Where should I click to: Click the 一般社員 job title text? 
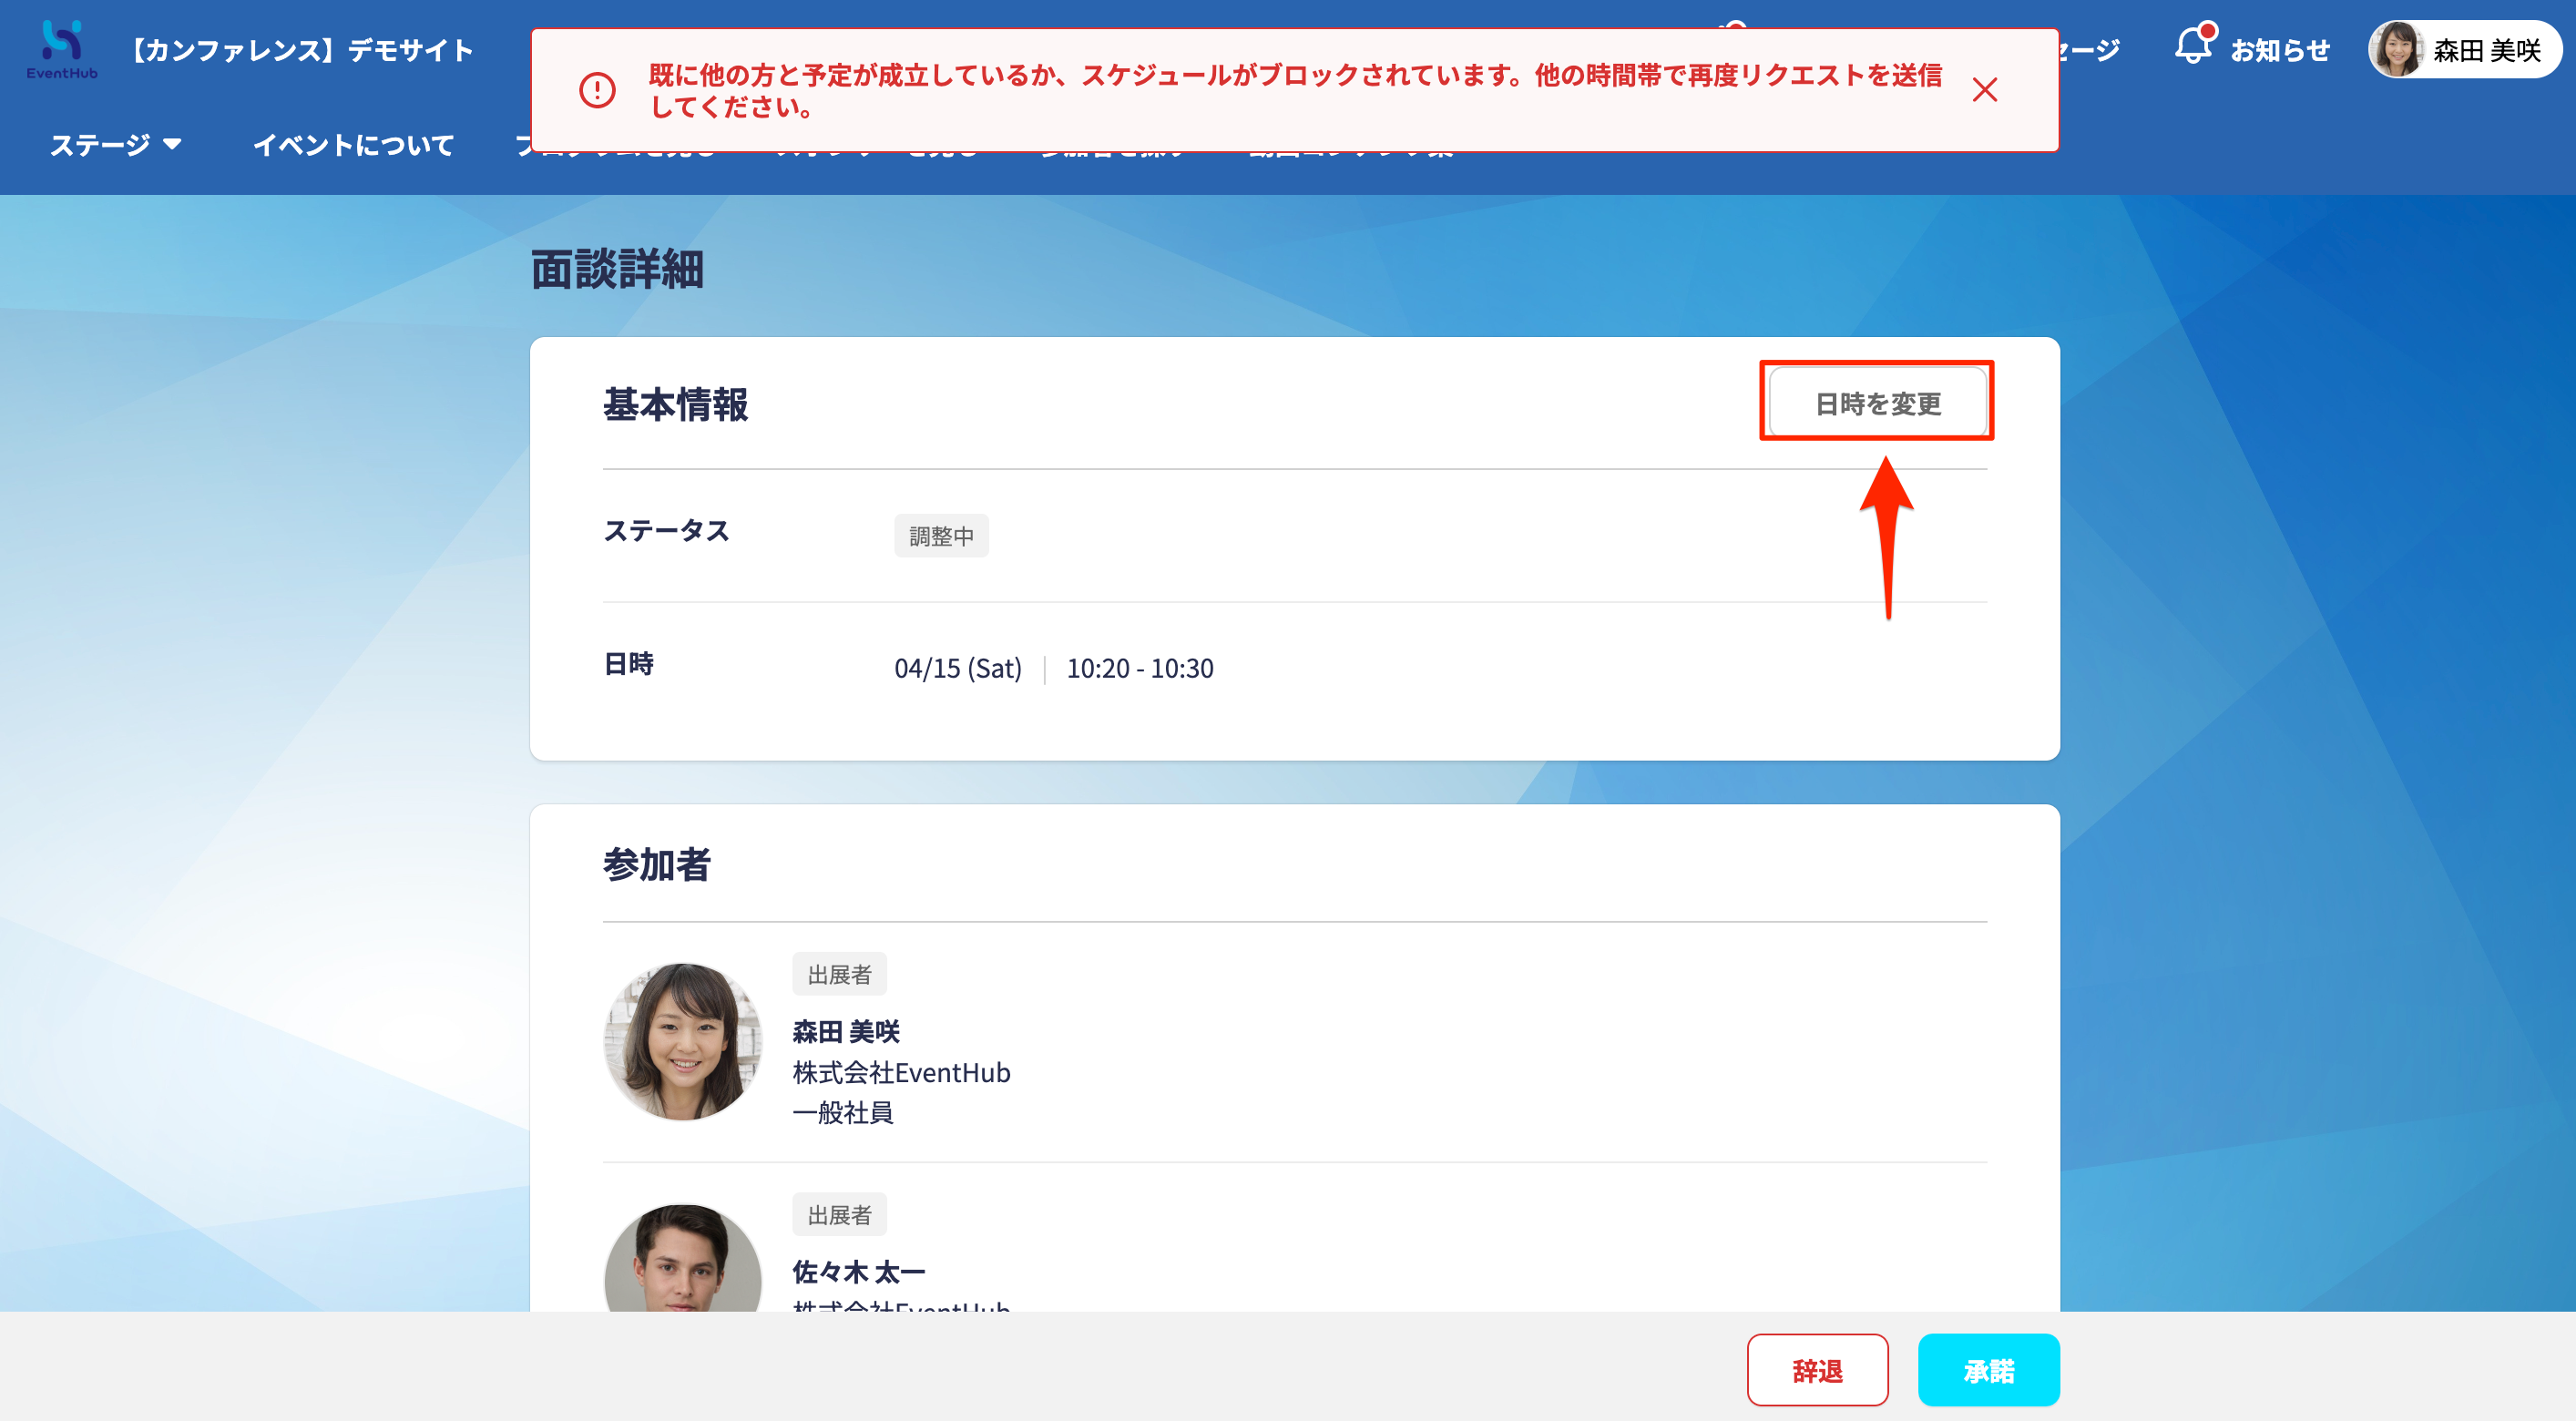tap(842, 1112)
